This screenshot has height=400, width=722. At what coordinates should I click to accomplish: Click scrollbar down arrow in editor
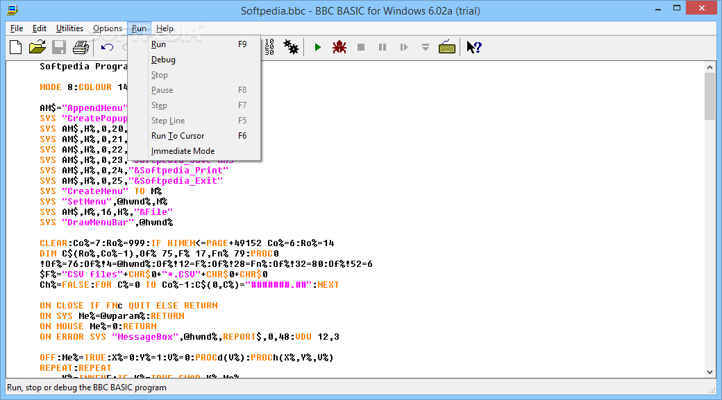(710, 372)
